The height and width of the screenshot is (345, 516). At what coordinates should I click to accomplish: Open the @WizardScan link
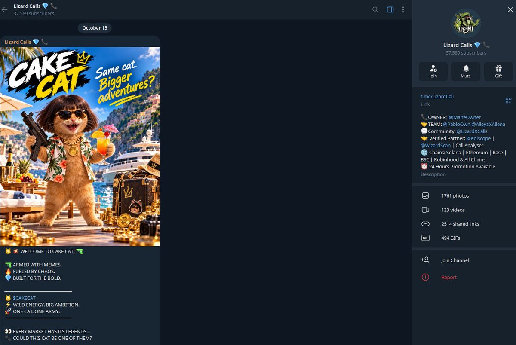point(436,146)
